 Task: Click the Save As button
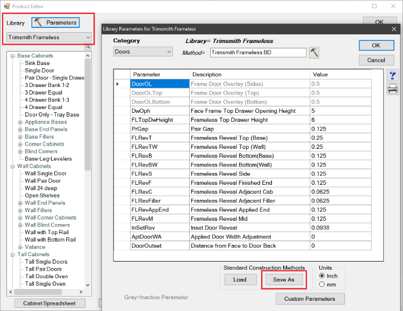click(284, 280)
